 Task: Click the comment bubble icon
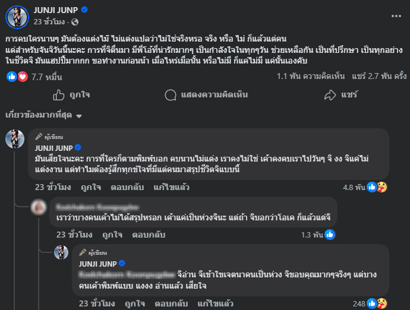tap(170, 95)
